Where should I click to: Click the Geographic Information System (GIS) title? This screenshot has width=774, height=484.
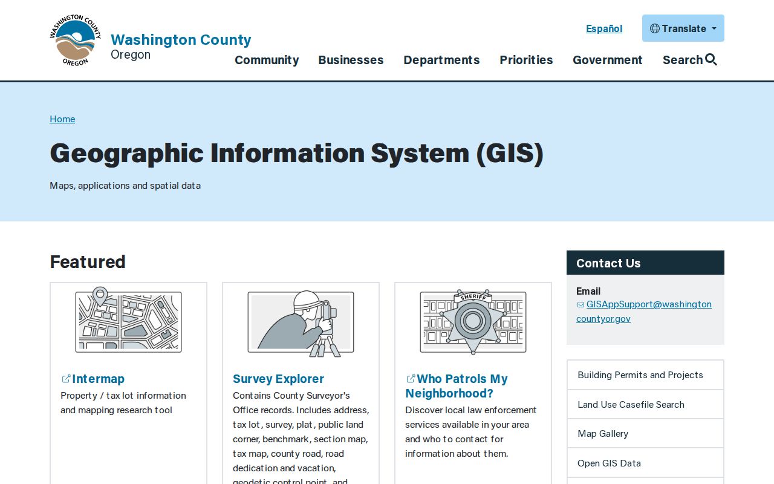(x=296, y=152)
